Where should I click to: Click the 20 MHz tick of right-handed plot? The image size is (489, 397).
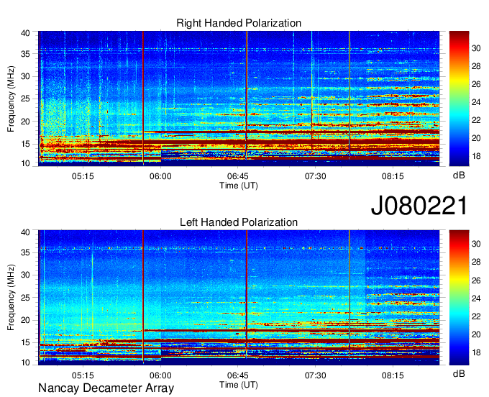25,122
